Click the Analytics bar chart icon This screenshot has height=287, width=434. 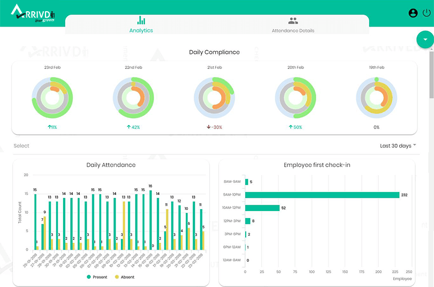(141, 21)
